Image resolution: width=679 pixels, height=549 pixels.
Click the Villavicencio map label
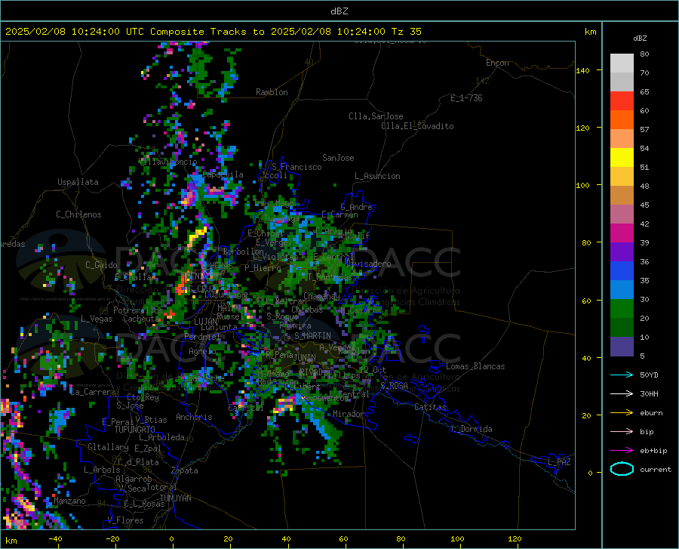[167, 162]
